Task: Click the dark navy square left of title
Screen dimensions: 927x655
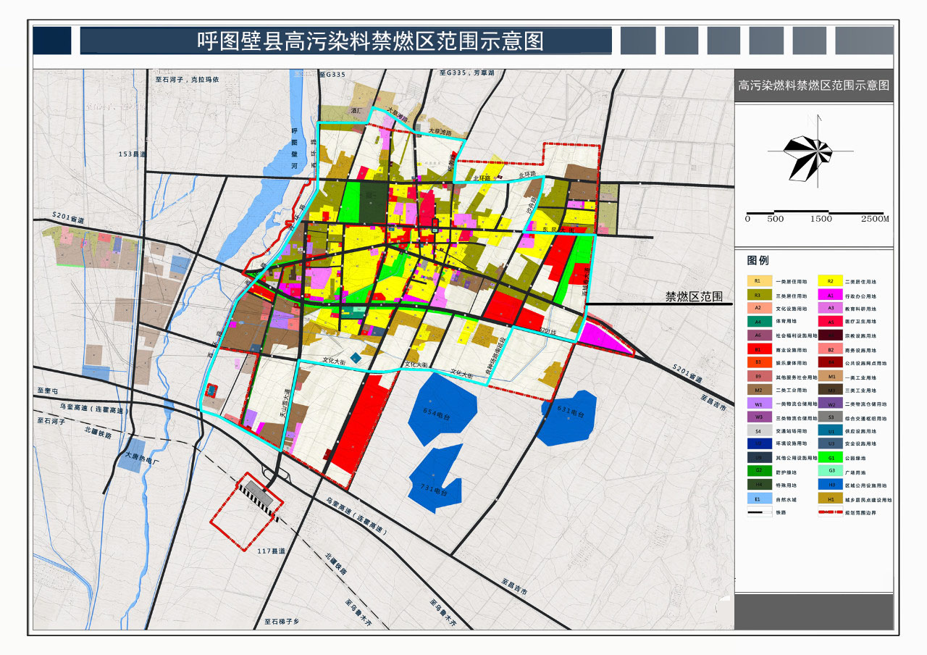Action: tap(52, 41)
